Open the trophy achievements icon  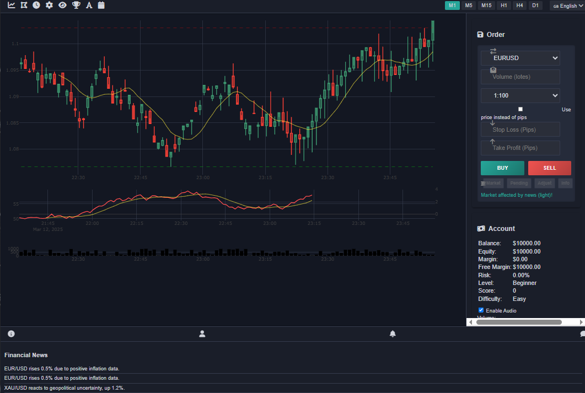(76, 5)
